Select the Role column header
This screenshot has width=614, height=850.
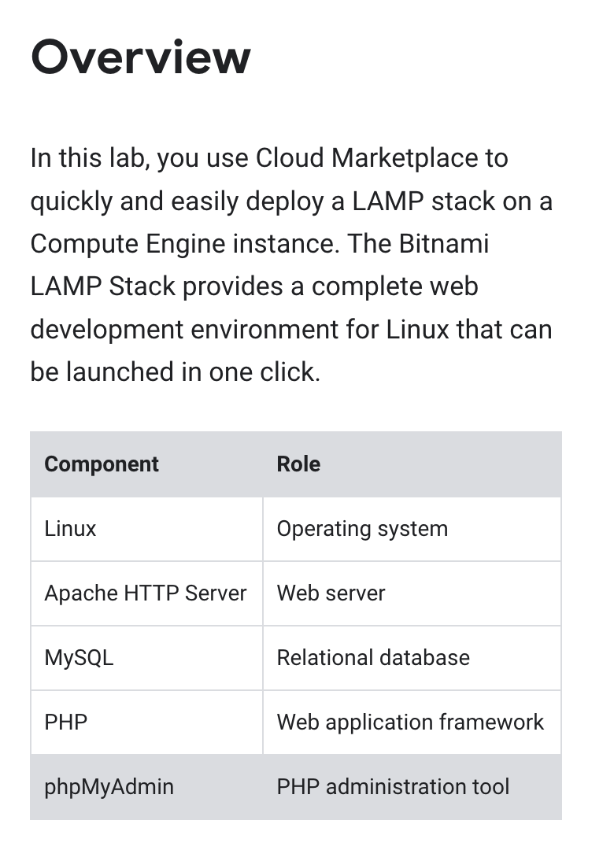tap(412, 464)
